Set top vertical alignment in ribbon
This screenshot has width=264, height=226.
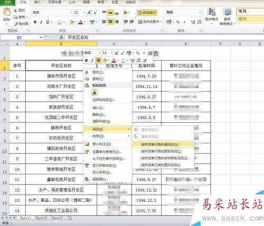click(104, 12)
